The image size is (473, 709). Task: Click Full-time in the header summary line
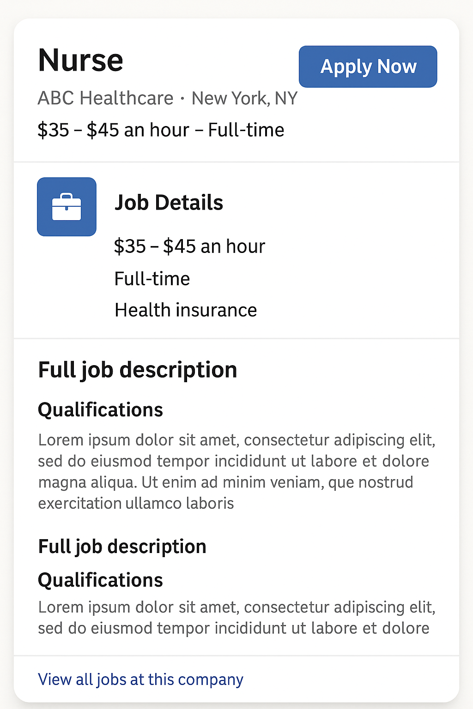tap(246, 130)
